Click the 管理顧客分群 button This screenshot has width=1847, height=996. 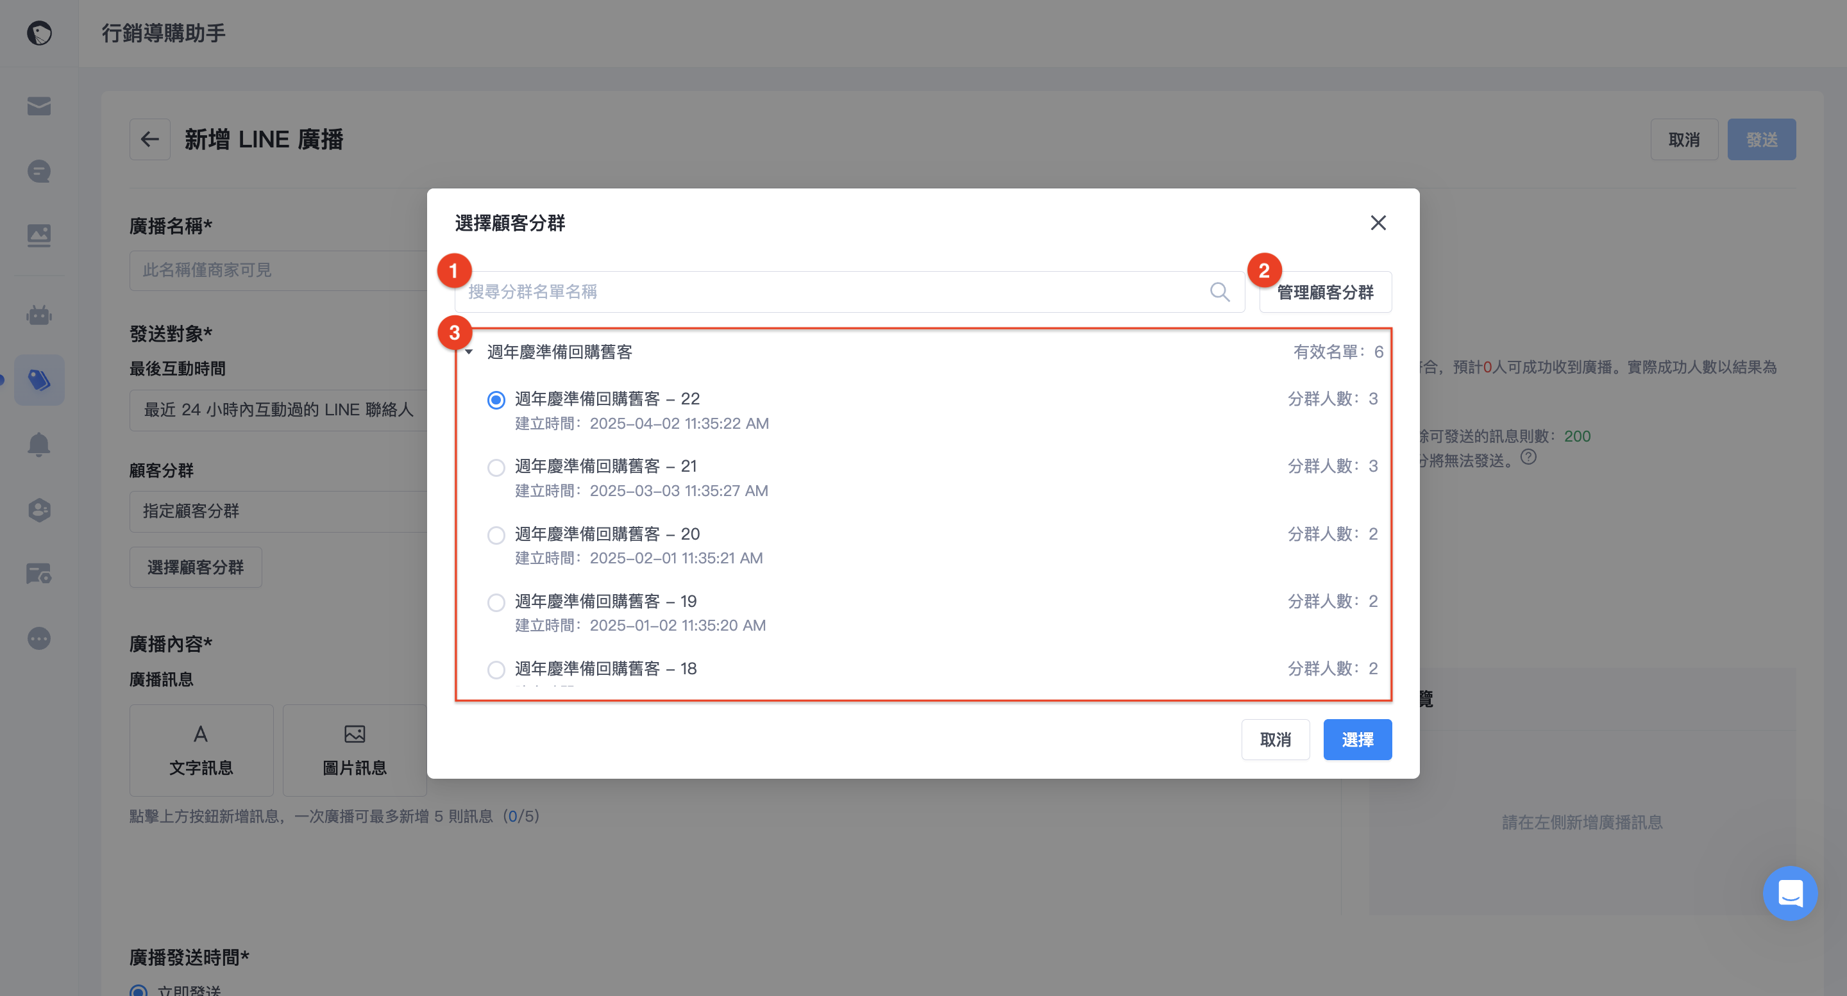coord(1325,292)
